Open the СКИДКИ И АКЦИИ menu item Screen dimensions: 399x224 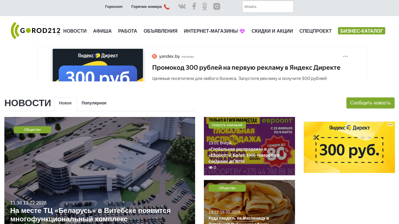(272, 31)
